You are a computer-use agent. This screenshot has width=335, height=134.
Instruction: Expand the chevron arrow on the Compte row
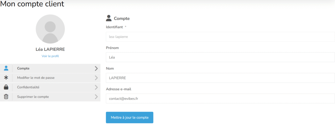pos(96,68)
